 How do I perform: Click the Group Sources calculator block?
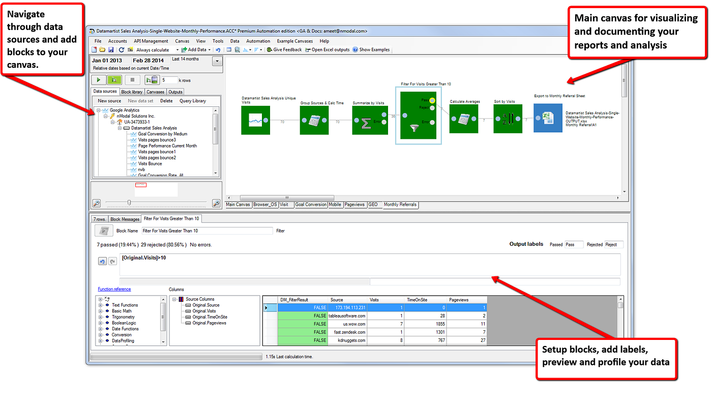pos(314,120)
